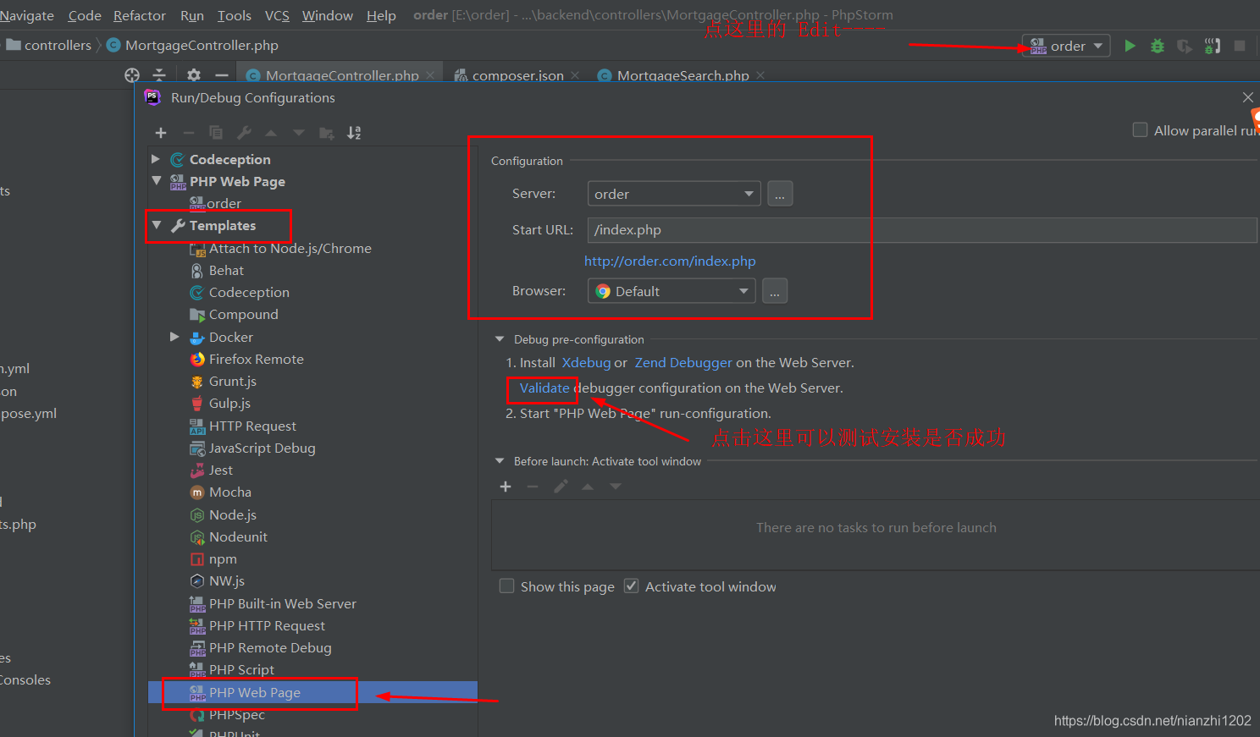The image size is (1260, 737).
Task: Open http://order.com/index.php link
Action: (x=670, y=261)
